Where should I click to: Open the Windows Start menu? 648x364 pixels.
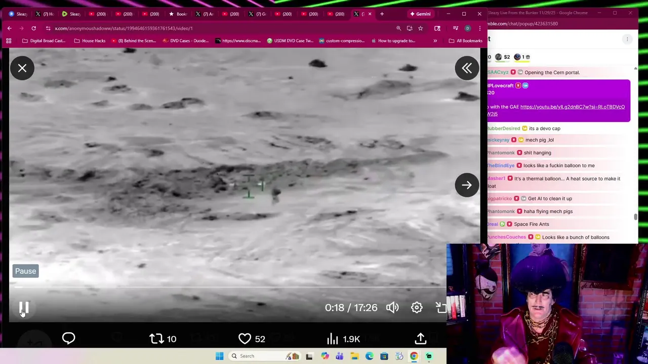click(x=219, y=356)
